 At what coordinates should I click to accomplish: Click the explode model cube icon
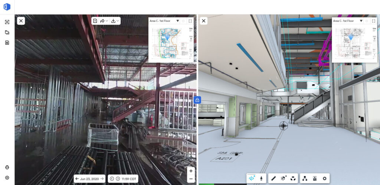point(293,178)
